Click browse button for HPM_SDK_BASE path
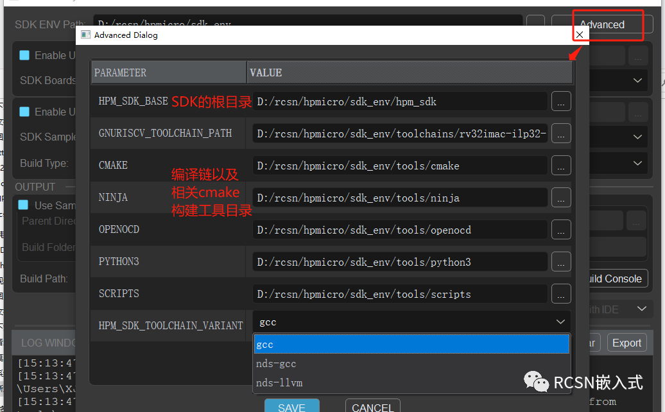 (x=560, y=101)
